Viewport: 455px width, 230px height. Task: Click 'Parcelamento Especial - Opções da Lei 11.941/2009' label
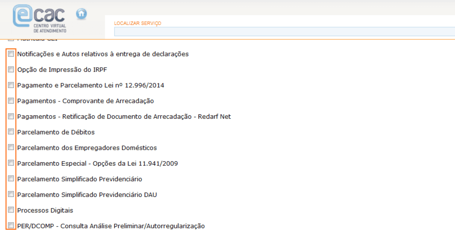[x=98, y=164]
